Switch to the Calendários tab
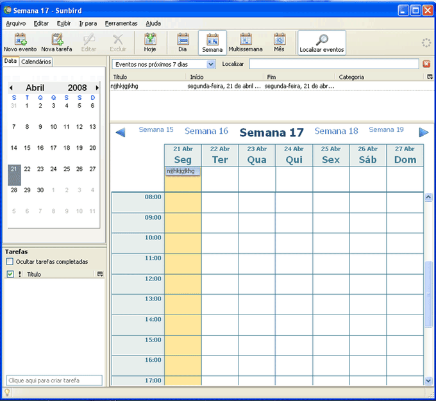This screenshot has height=401, width=436. point(36,61)
